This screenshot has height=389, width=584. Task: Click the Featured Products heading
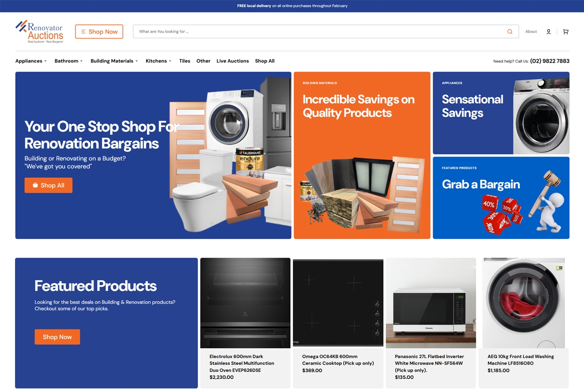(x=95, y=286)
